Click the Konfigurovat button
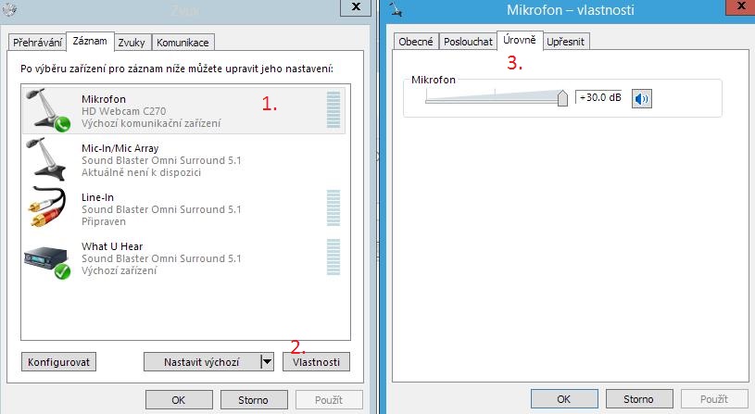 pyautogui.click(x=58, y=362)
